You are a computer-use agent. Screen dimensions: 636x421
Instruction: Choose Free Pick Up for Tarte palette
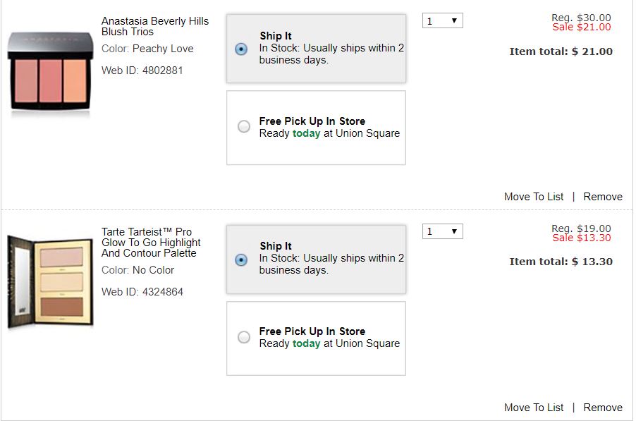point(244,337)
